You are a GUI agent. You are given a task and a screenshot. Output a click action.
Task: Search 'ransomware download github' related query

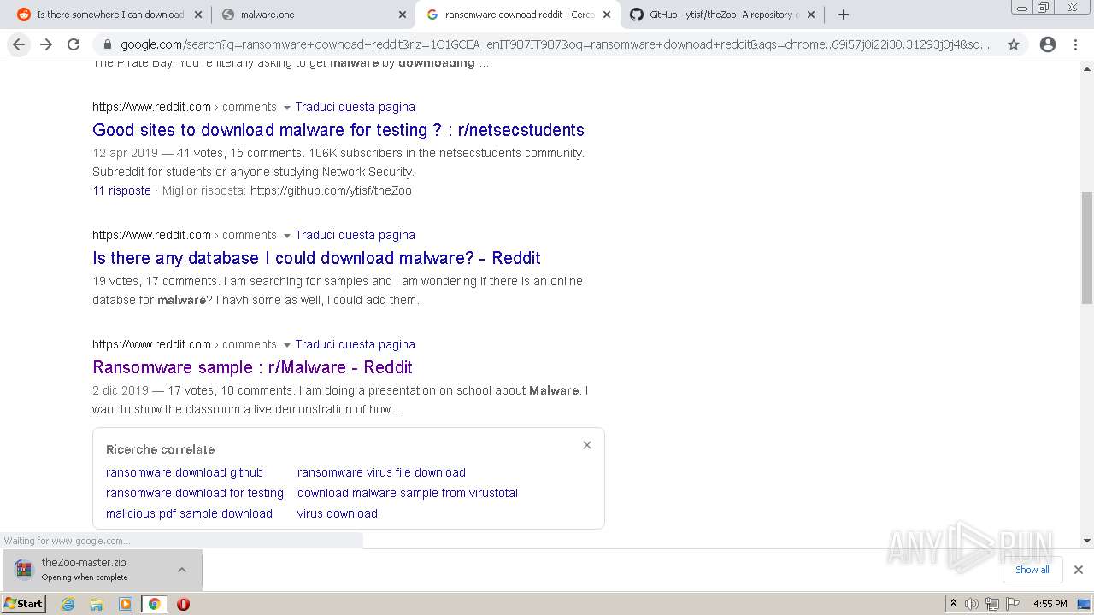click(x=185, y=472)
